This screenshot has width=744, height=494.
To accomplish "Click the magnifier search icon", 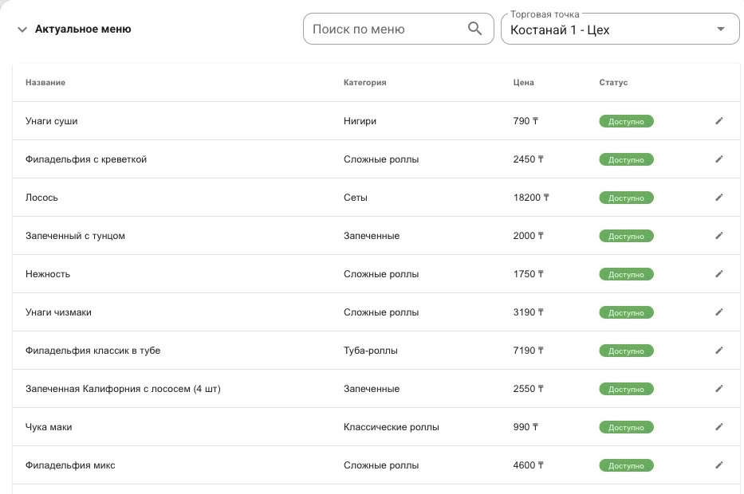I will point(474,29).
